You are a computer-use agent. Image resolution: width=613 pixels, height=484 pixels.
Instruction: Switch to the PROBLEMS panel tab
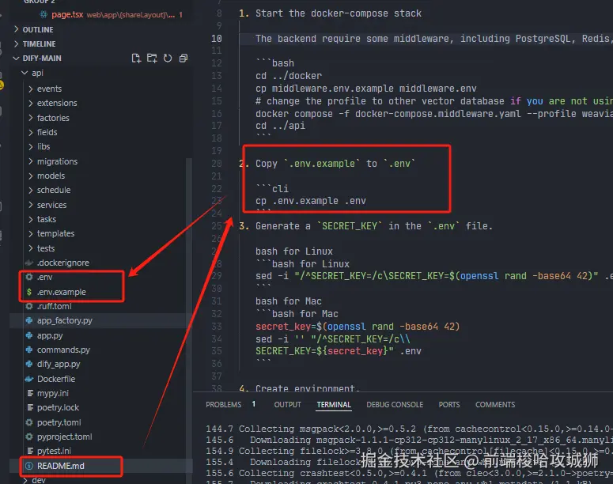[224, 405]
